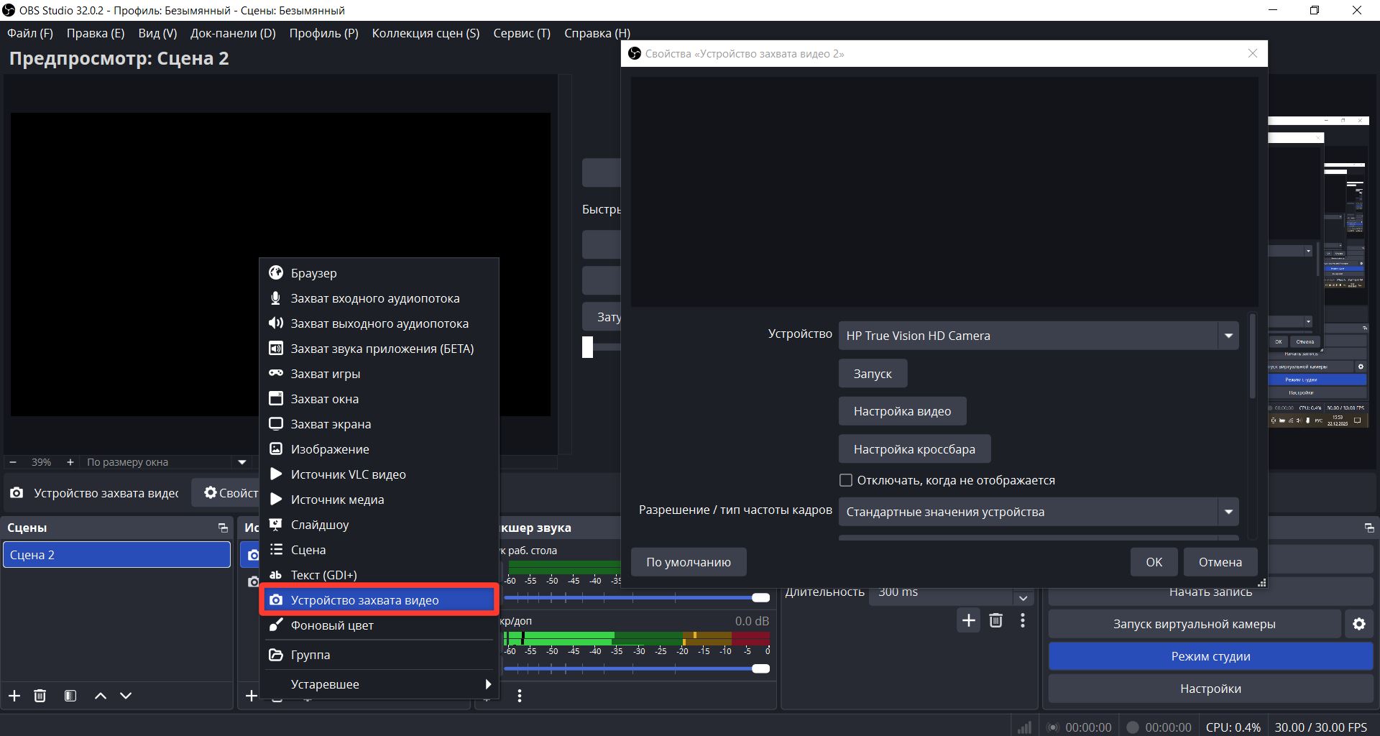Expand Разрешение / тип частоты кадров dropdown
1380x736 pixels.
pyautogui.click(x=1038, y=512)
